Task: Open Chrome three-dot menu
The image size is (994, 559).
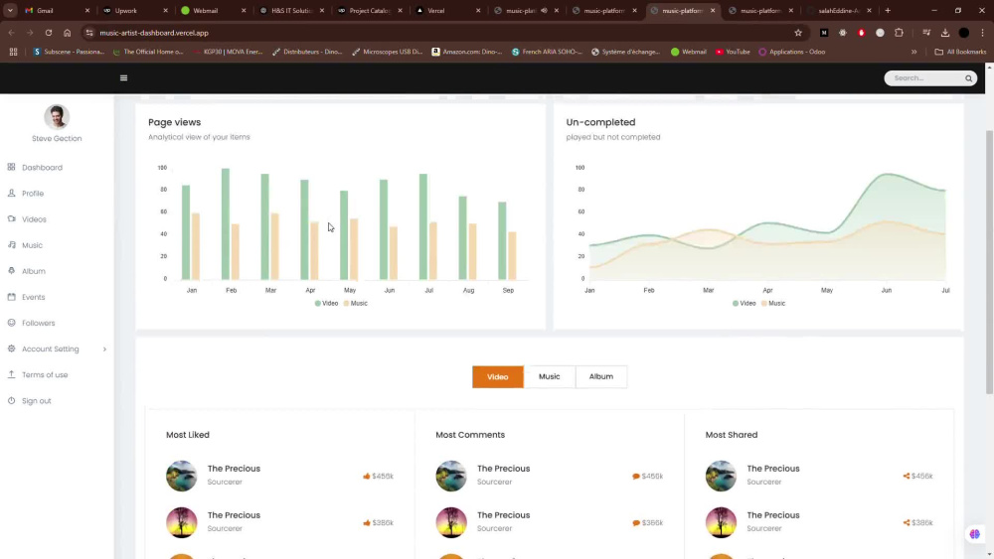Action: (x=983, y=33)
